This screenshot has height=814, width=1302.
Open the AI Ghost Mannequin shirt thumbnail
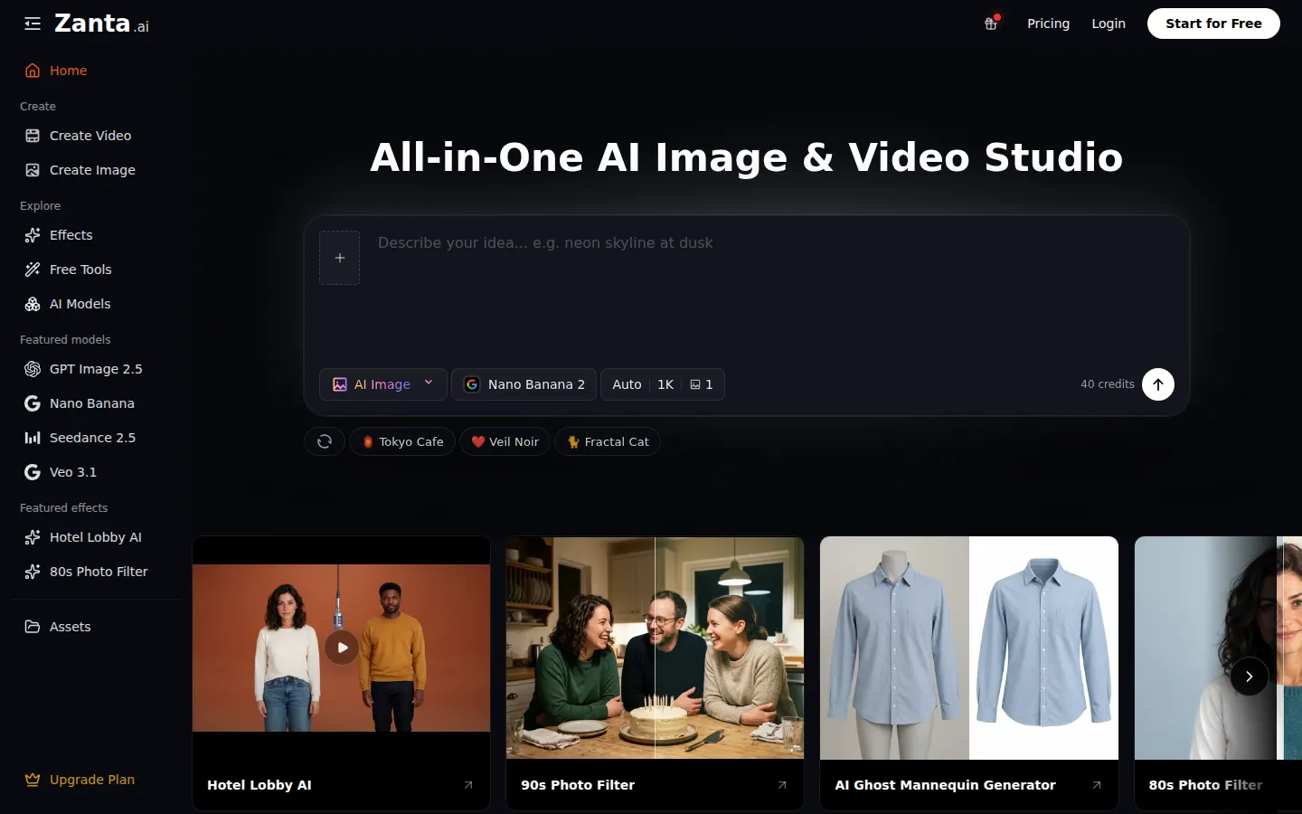tap(969, 648)
